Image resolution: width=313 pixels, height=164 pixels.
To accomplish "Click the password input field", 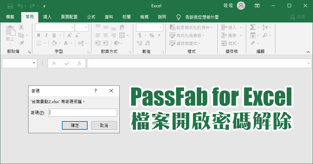I will (x=83, y=112).
